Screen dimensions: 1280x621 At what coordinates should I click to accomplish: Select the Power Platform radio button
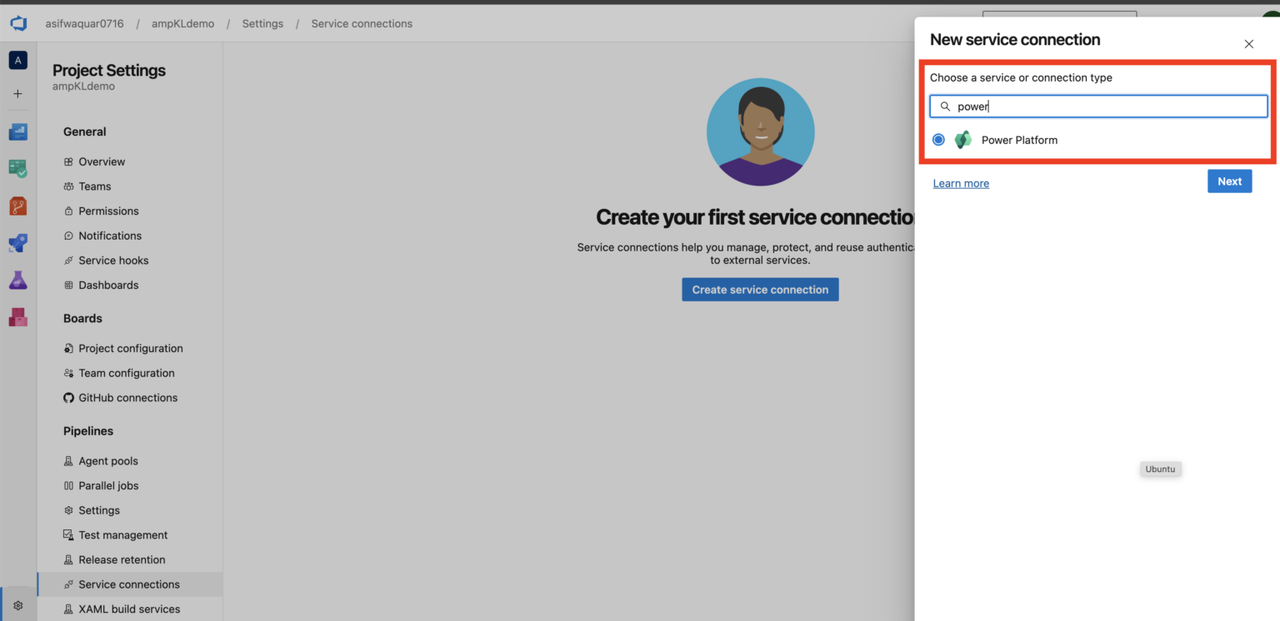(938, 139)
